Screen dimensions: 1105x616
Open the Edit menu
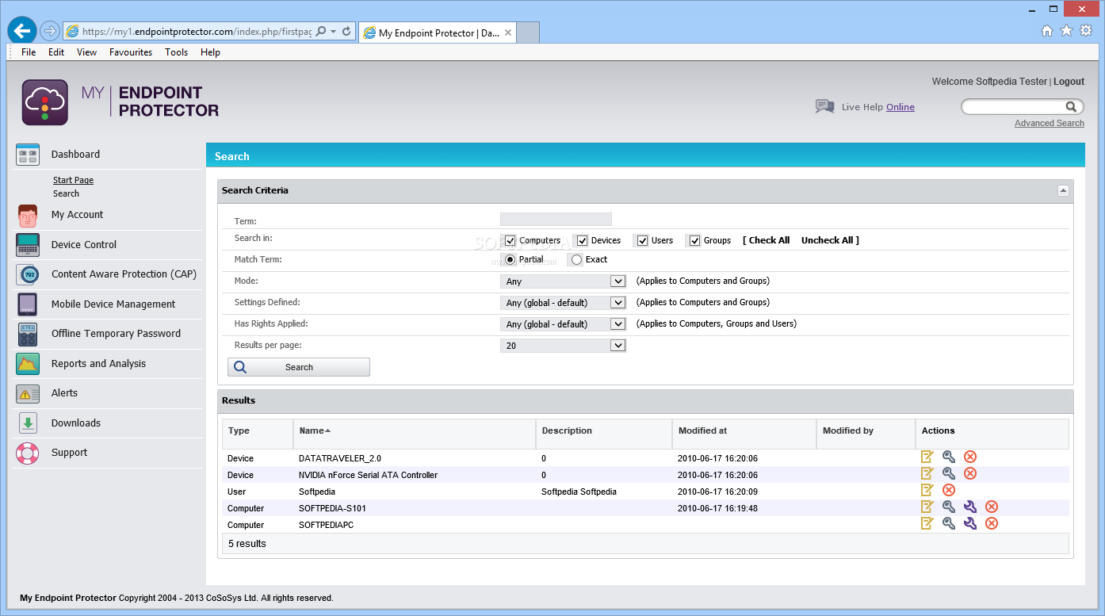point(56,52)
